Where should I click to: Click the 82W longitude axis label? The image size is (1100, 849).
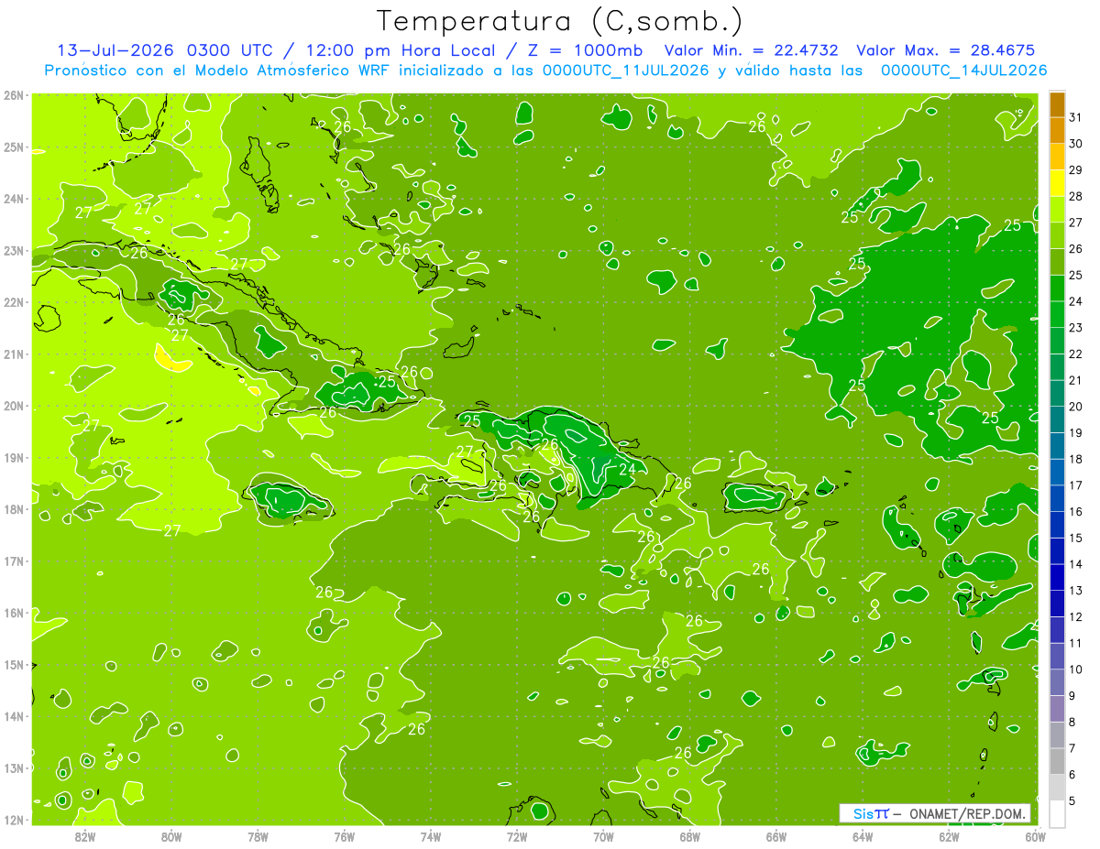(x=85, y=836)
